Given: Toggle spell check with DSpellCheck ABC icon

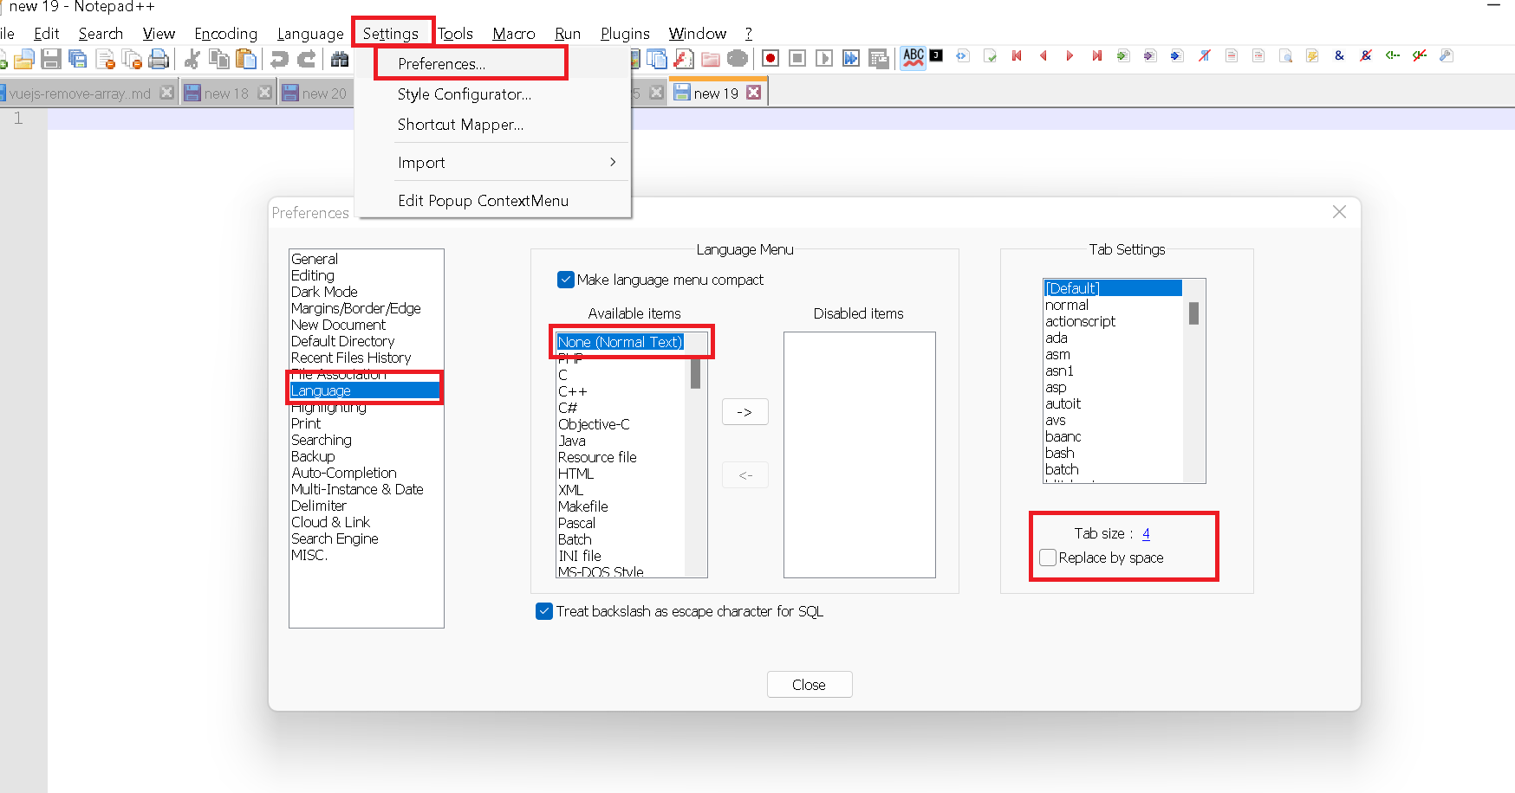Looking at the screenshot, I should pos(913,56).
